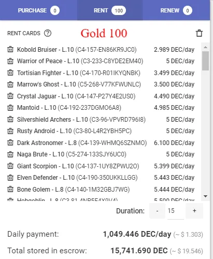213x259 pixels.
Task: Remove Giant Scorpion rental entry
Action: click(x=10, y=166)
